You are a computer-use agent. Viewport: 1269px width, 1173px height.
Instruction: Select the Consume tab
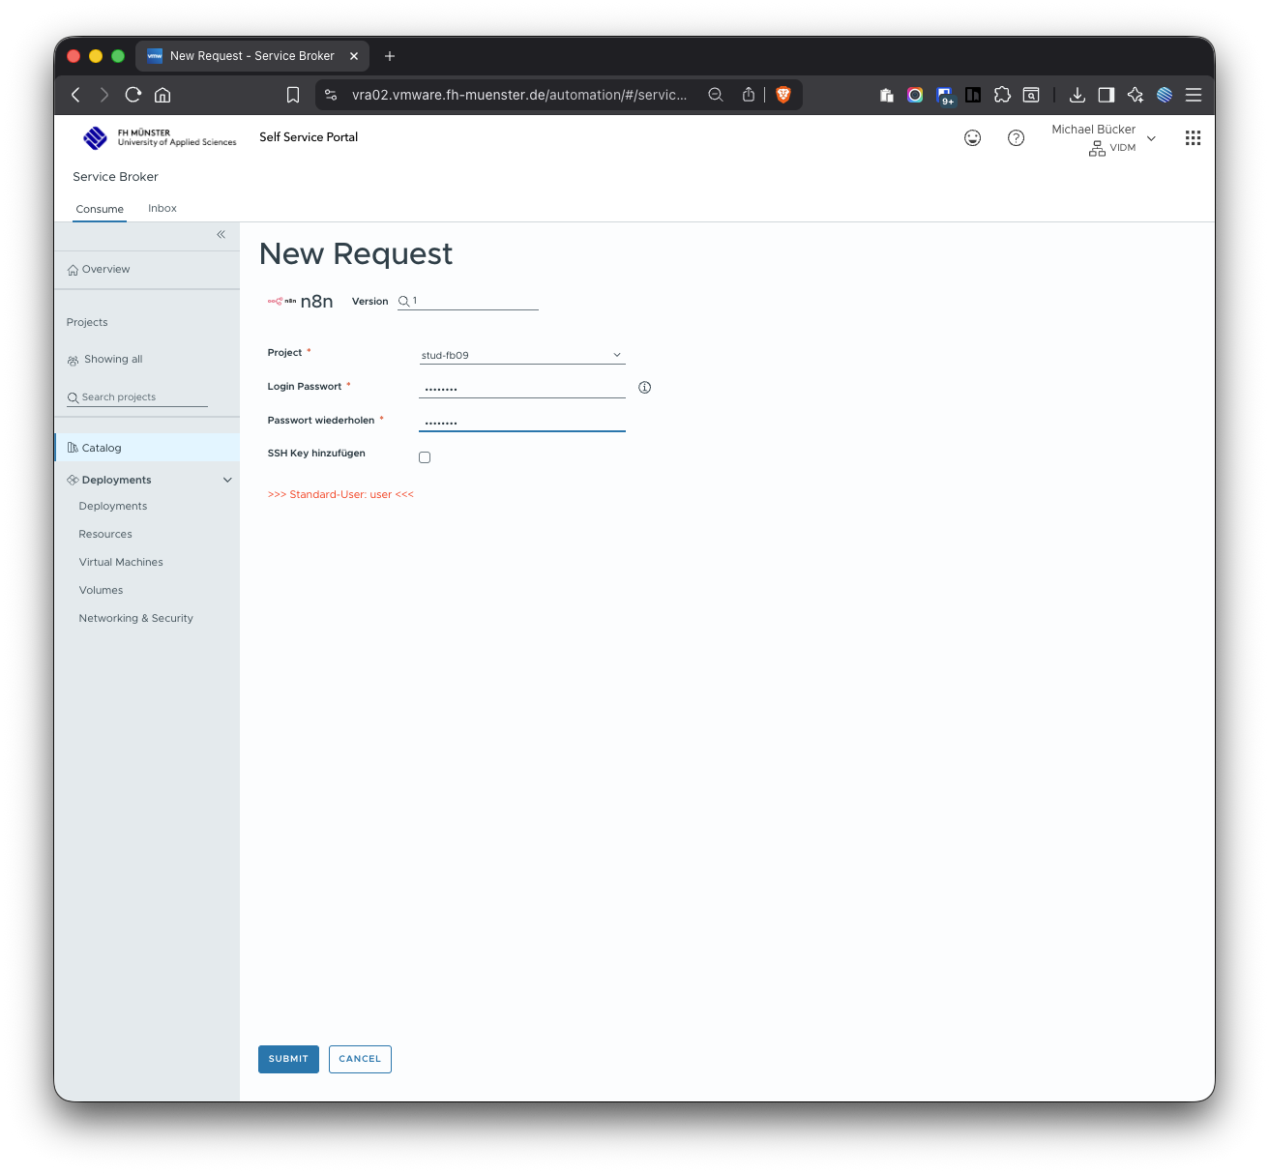pyautogui.click(x=100, y=209)
